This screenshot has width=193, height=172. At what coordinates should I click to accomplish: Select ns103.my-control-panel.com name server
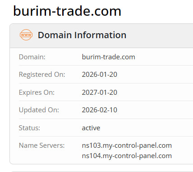coord(127,146)
